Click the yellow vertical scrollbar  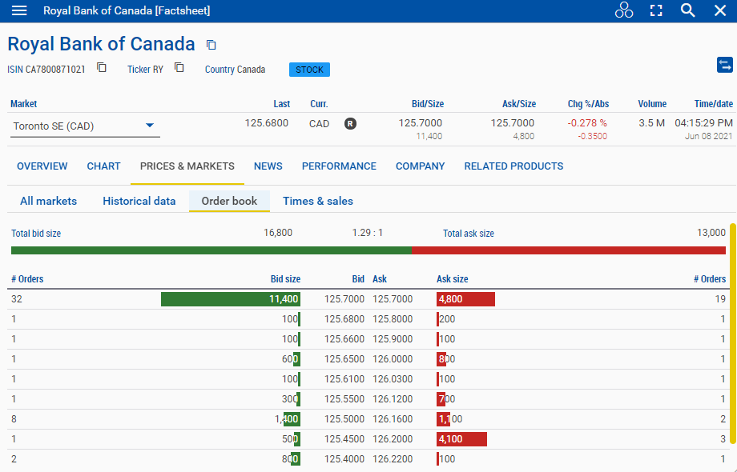coord(733,334)
